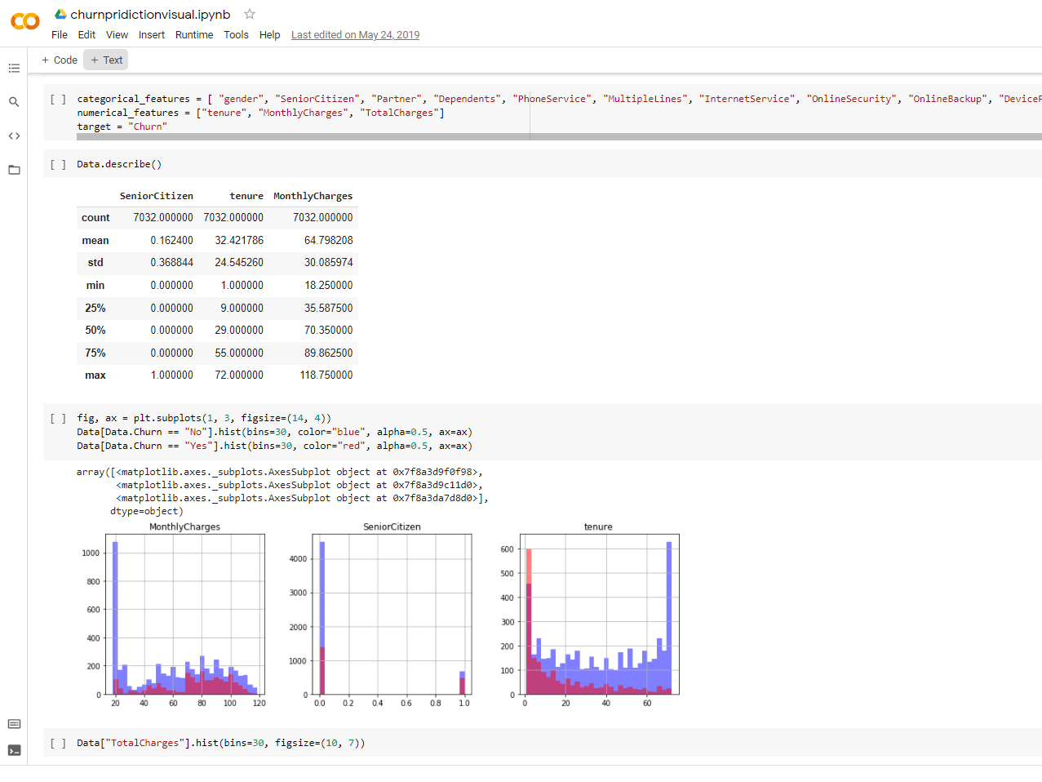Click the SeniorCitizen histogram plot
The image size is (1042, 782).
(392, 614)
